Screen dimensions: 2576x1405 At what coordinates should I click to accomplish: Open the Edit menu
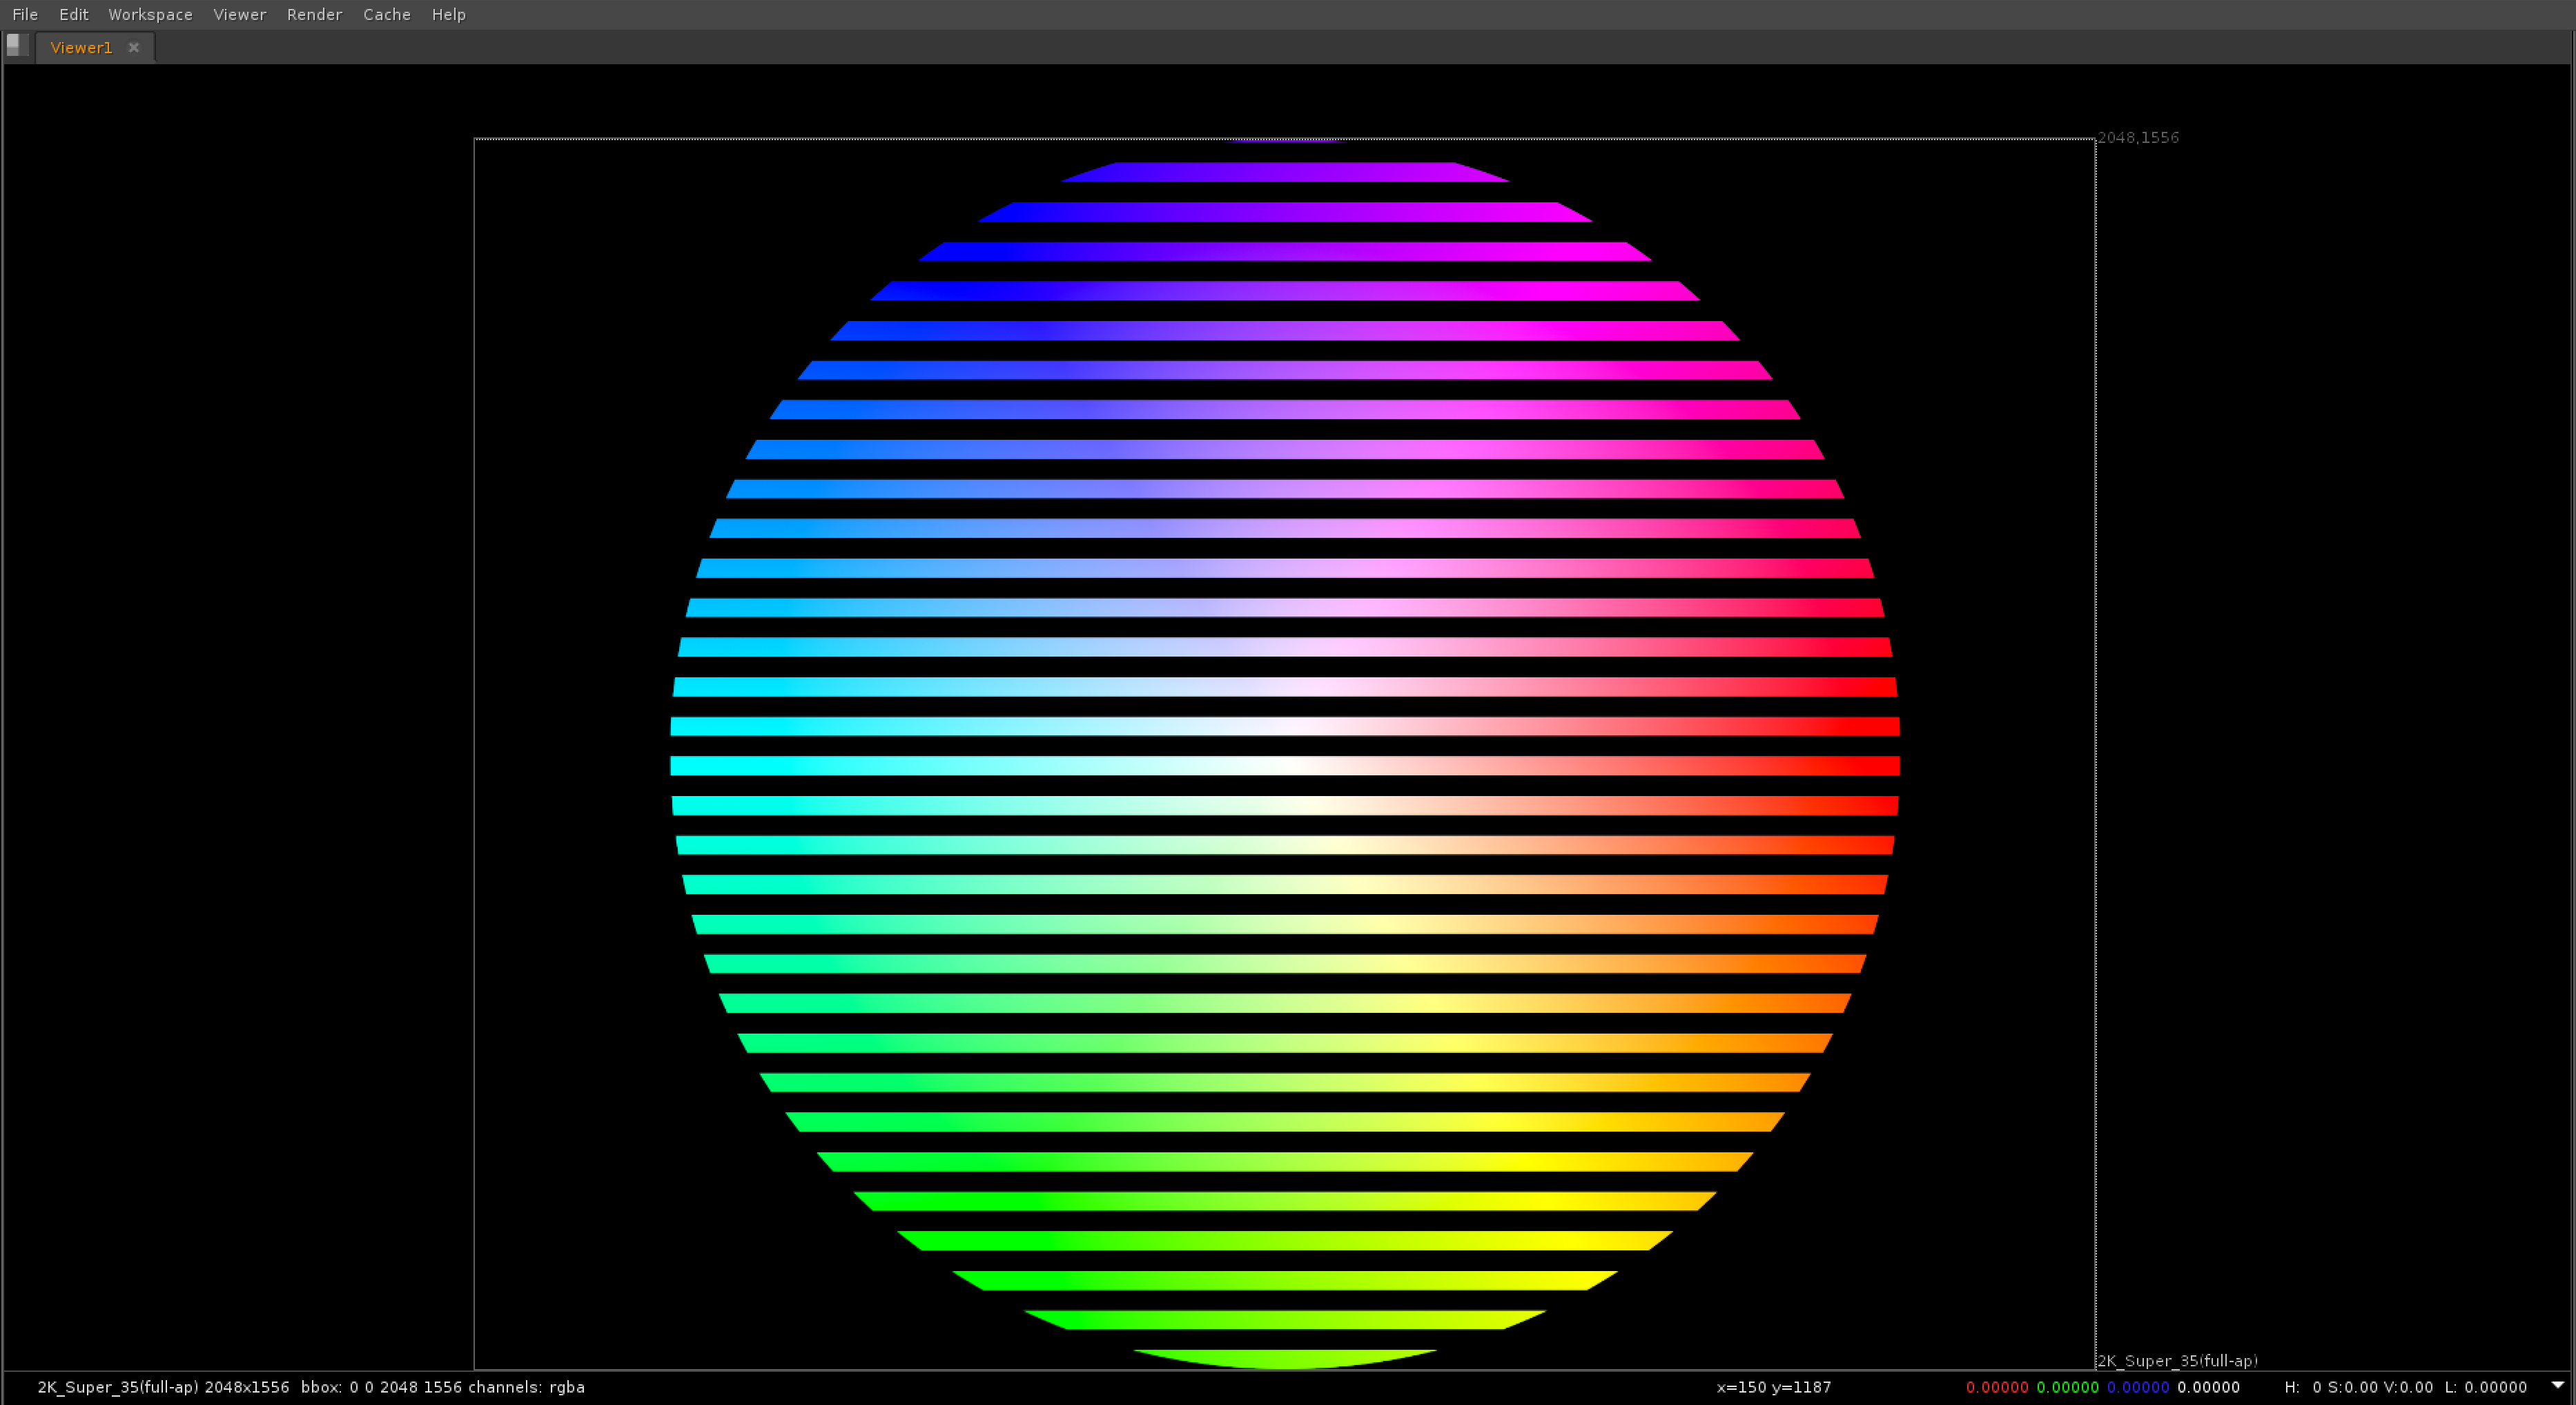pyautogui.click(x=73, y=14)
